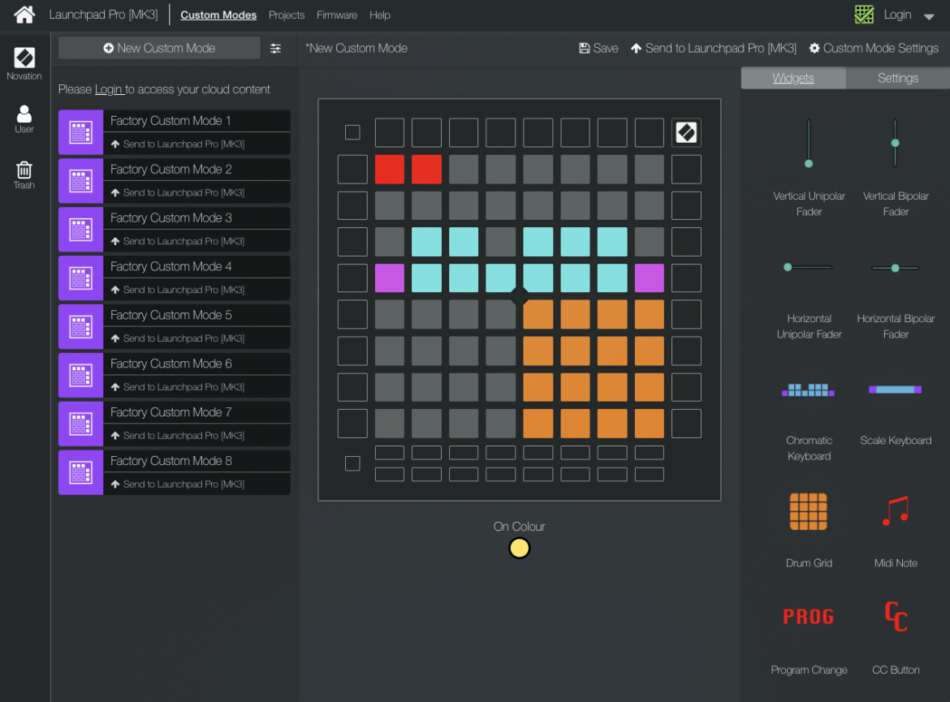The width and height of the screenshot is (950, 702).
Task: Send Factory Custom Mode 4 to Launchpad Pro
Action: point(178,290)
